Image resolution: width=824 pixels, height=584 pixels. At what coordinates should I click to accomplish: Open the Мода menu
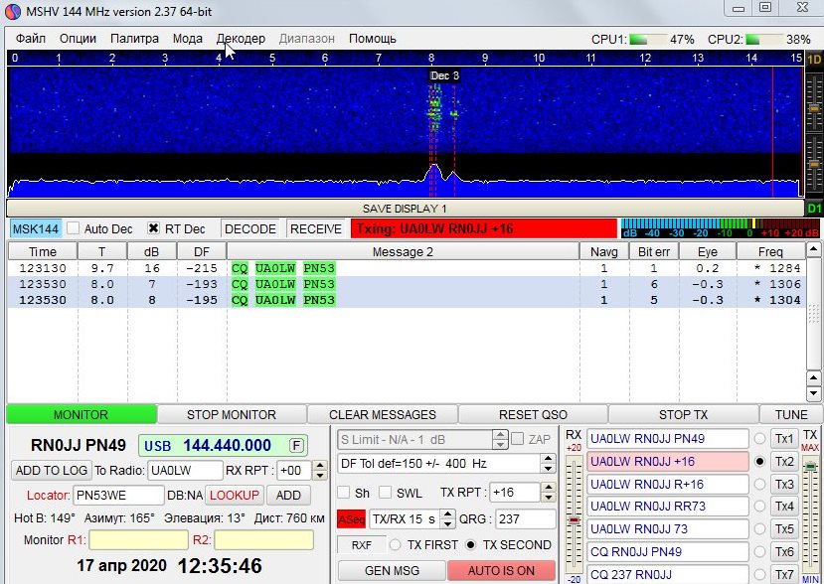(188, 39)
